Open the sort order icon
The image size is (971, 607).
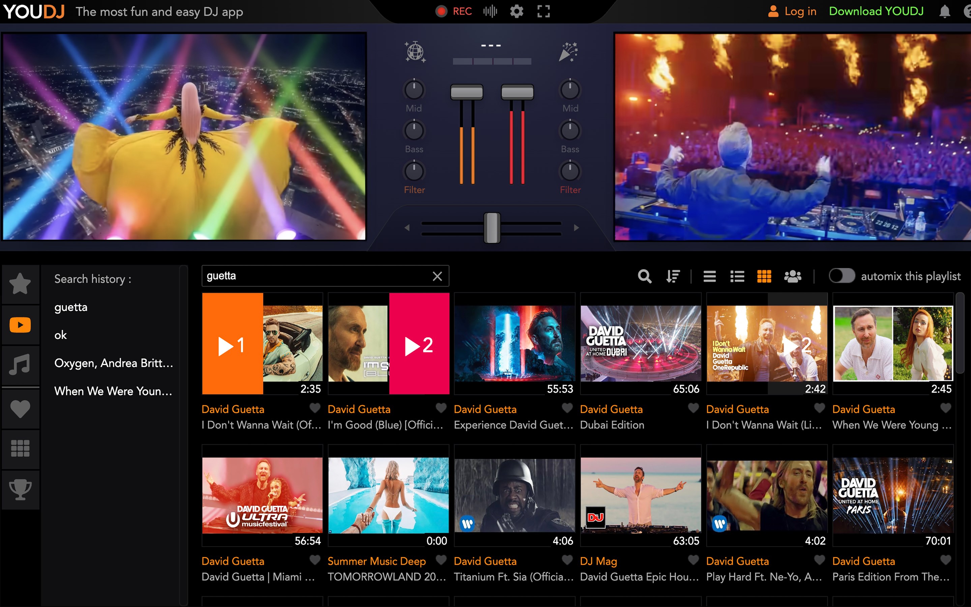[673, 276]
